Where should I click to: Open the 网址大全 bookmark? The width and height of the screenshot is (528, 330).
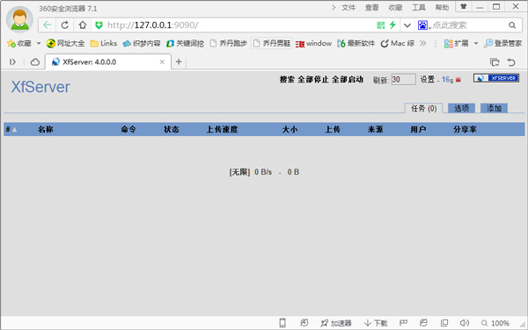tap(66, 43)
